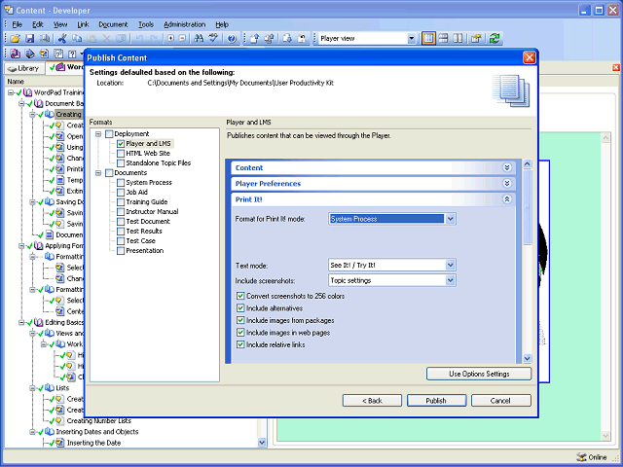Screen dimensions: 623x467
Task: Uncheck the Player and LMS format
Action: 121,144
